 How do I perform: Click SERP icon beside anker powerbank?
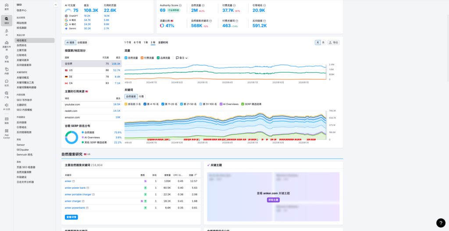coord(87,208)
